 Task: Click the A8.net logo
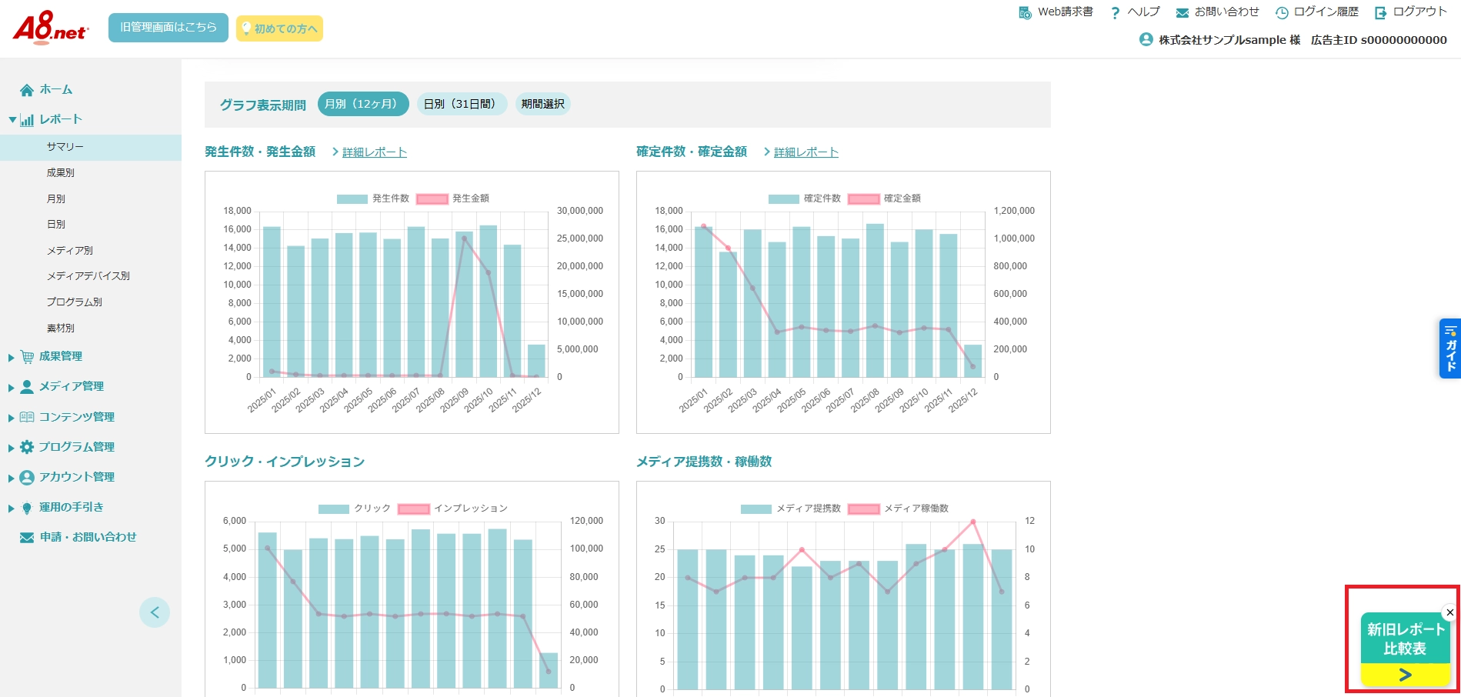[x=50, y=28]
